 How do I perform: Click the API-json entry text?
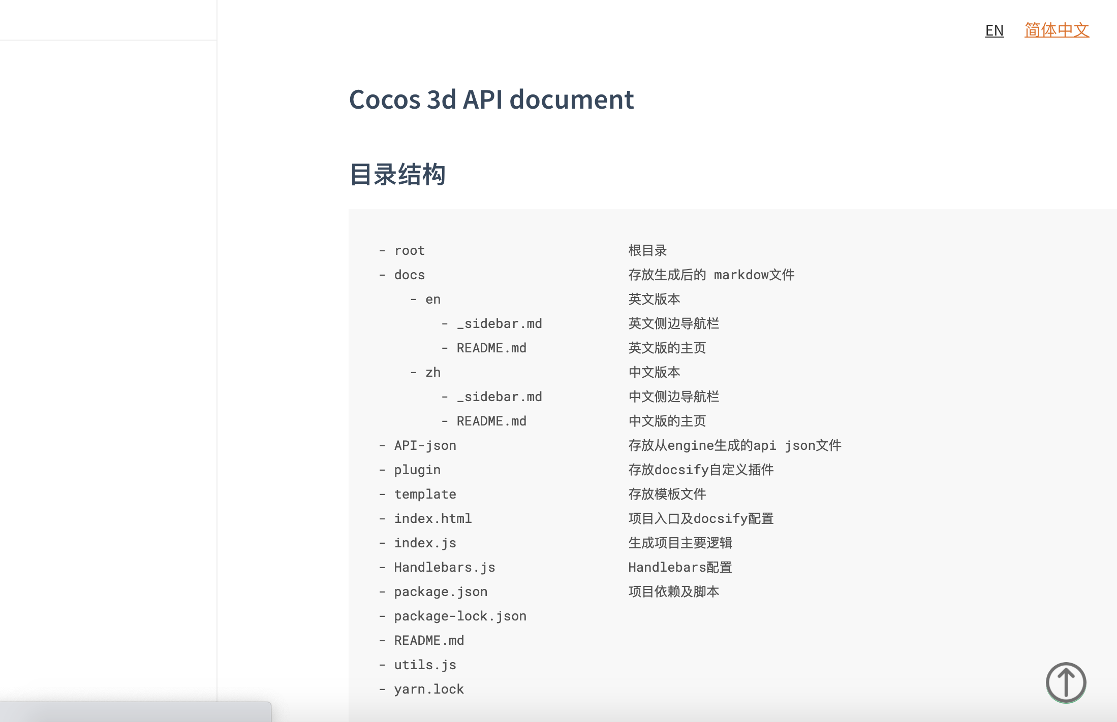click(425, 445)
